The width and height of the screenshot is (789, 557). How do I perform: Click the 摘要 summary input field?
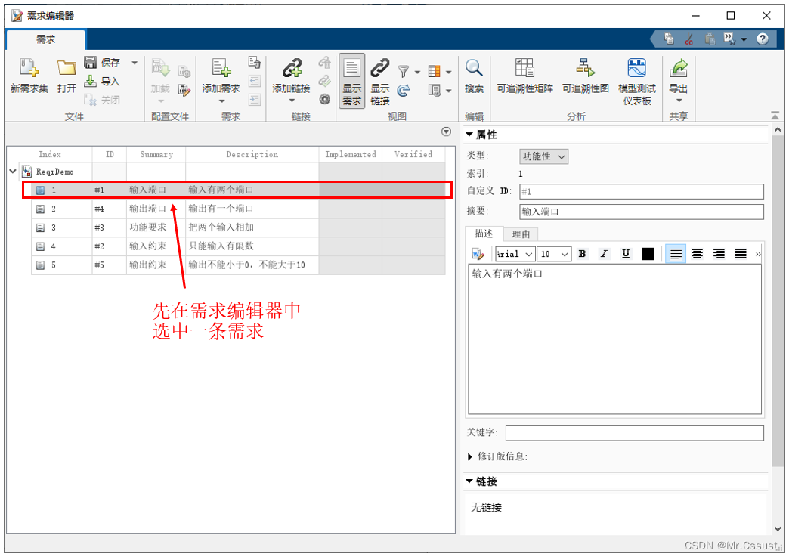pyautogui.click(x=641, y=212)
